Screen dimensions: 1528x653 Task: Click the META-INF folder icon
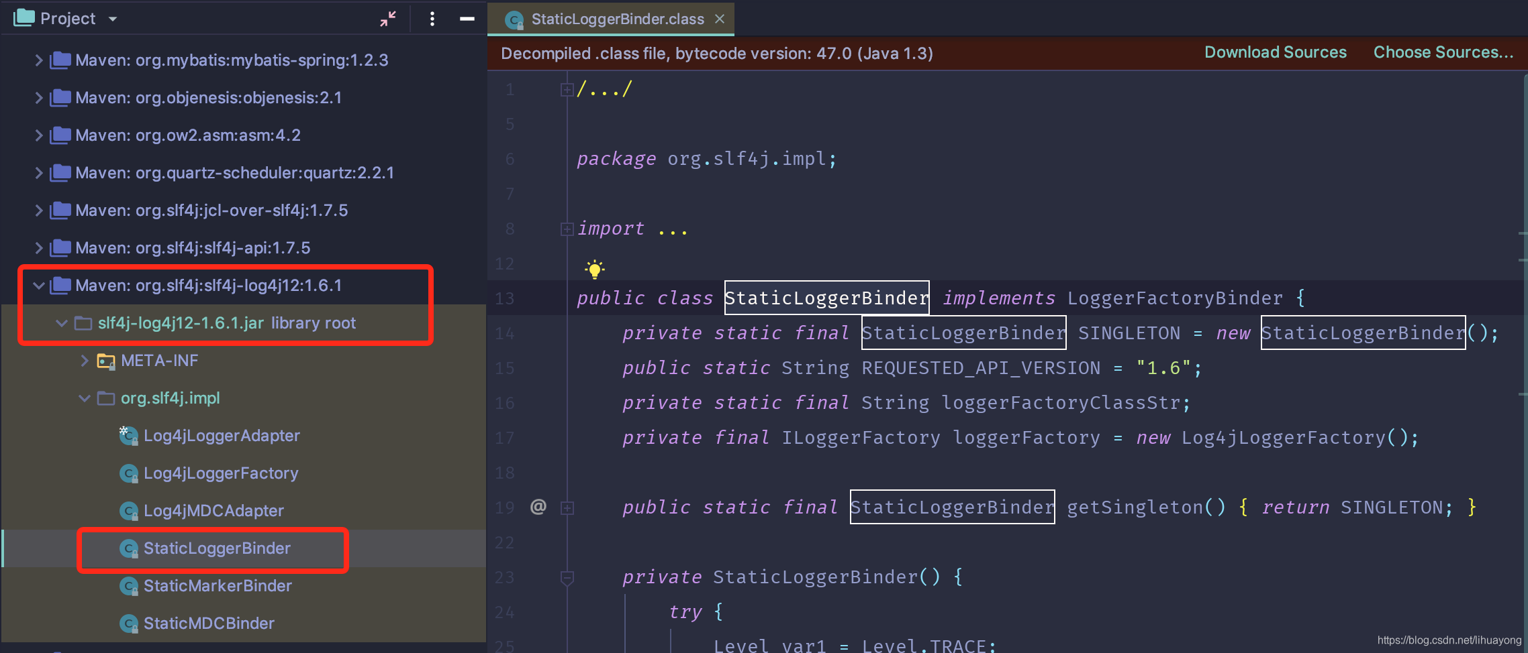(x=106, y=361)
